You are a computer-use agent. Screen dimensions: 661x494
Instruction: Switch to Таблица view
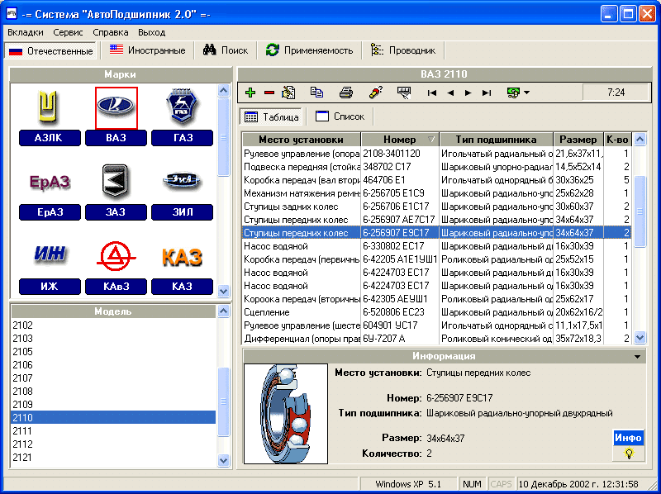(271, 116)
